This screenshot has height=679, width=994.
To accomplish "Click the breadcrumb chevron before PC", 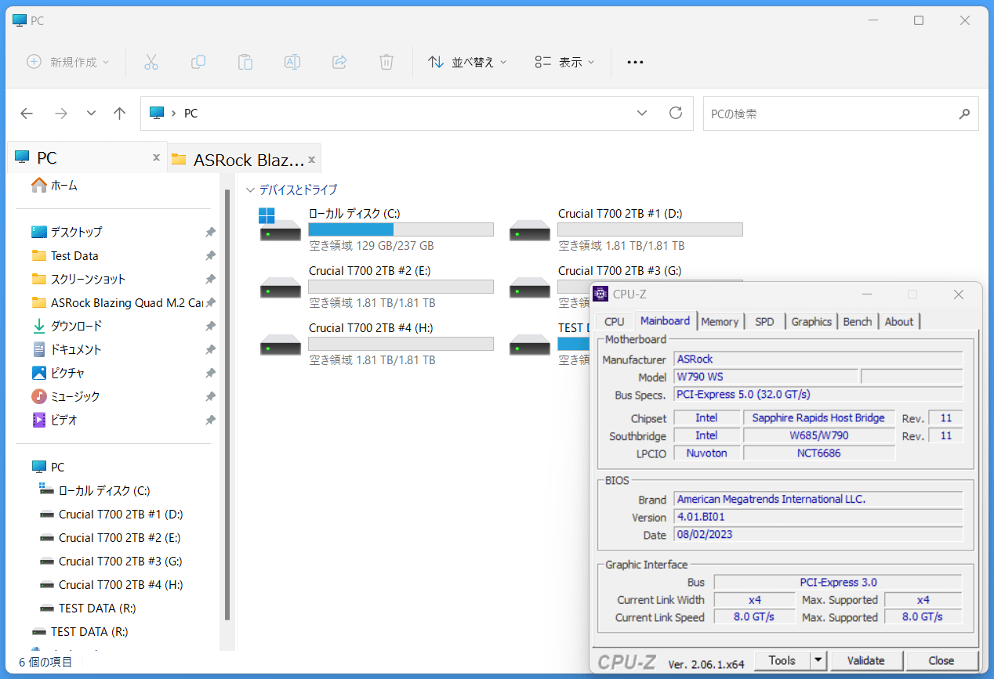I will click(172, 114).
